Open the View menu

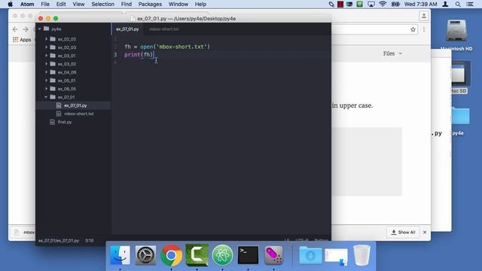click(x=78, y=4)
